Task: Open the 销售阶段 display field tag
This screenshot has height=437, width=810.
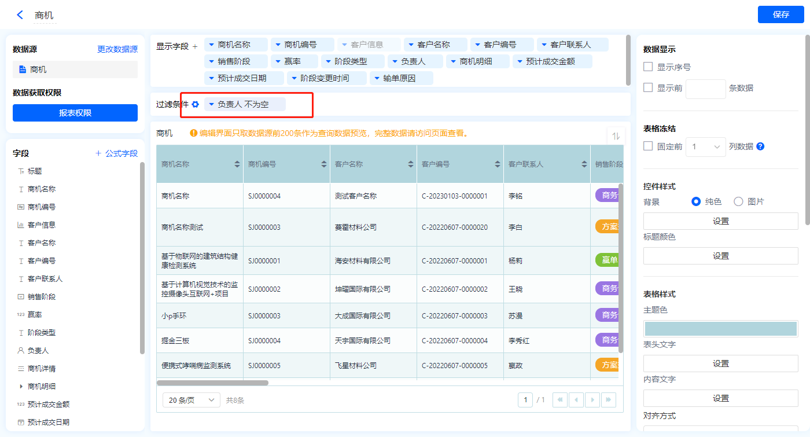Action: (x=235, y=61)
